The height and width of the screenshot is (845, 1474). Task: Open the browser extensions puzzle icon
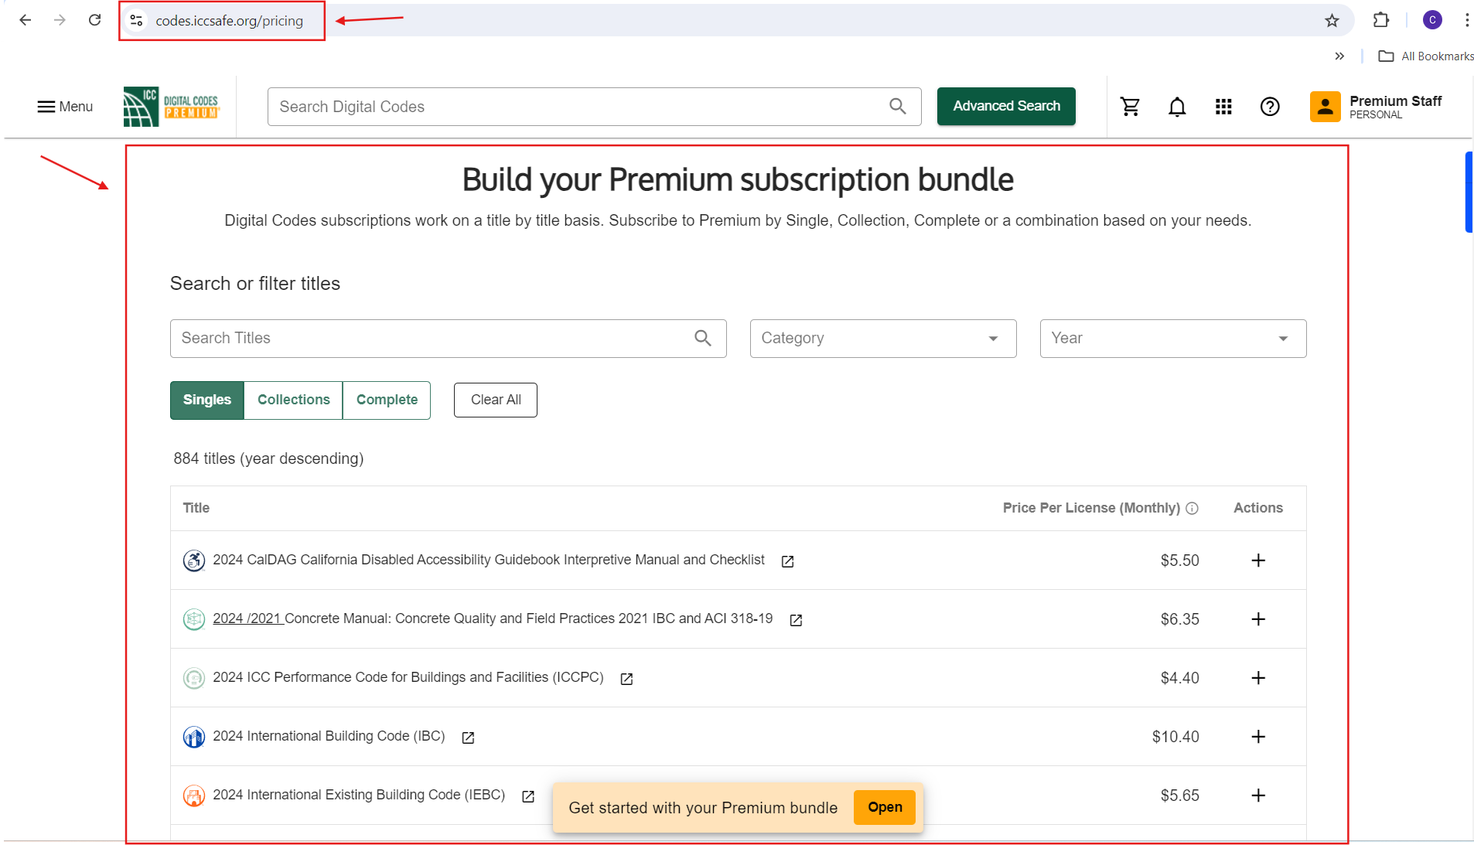[x=1381, y=20]
